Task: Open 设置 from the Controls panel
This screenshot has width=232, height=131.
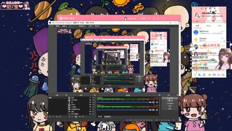Action: pyautogui.click(x=170, y=106)
